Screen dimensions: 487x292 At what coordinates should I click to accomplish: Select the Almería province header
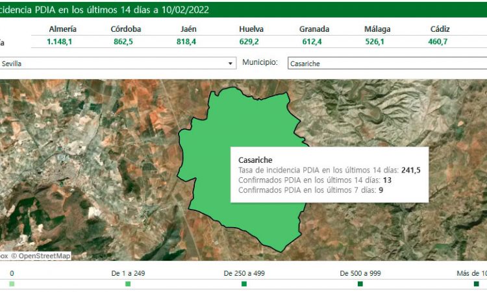tap(63, 29)
